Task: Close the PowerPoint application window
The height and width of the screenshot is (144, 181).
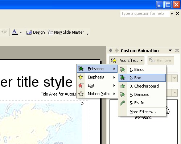Action: pyautogui.click(x=176, y=5)
